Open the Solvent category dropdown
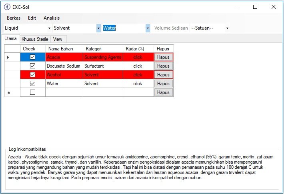284x194 pixels. [98, 28]
